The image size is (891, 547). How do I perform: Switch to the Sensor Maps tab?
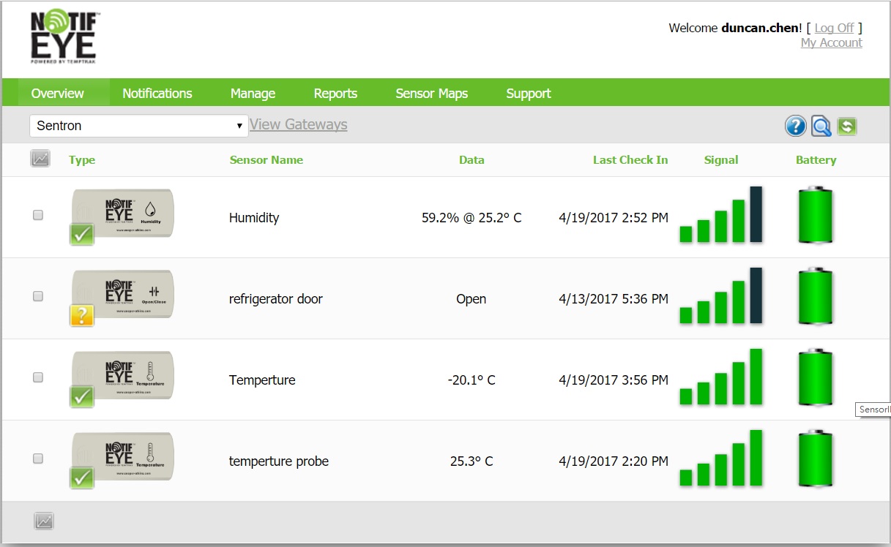tap(431, 94)
